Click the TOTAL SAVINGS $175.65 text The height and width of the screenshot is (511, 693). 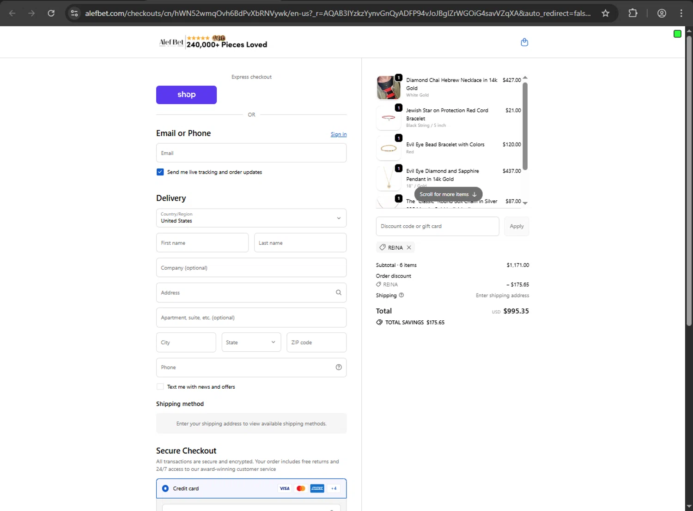(x=415, y=322)
